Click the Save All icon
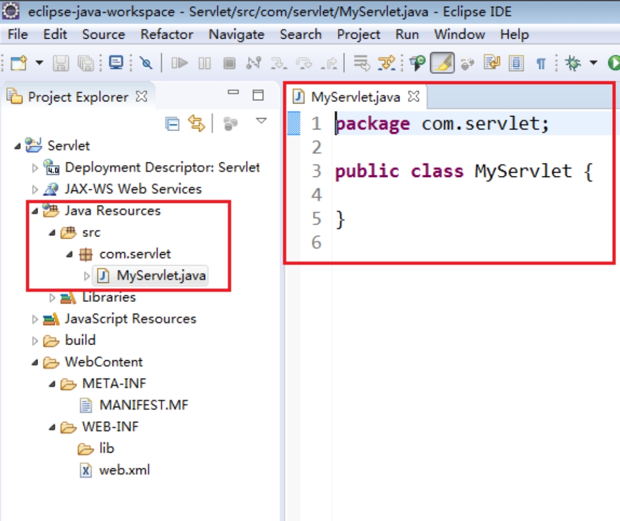 [x=86, y=63]
